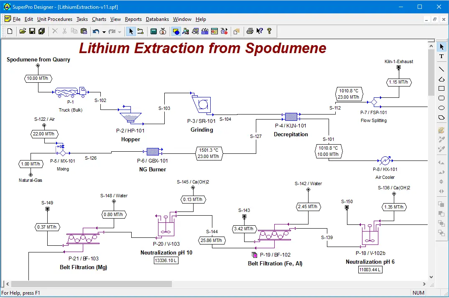The height and width of the screenshot is (298, 449).
Task: Select the Line drawing tool
Action: pos(441,69)
